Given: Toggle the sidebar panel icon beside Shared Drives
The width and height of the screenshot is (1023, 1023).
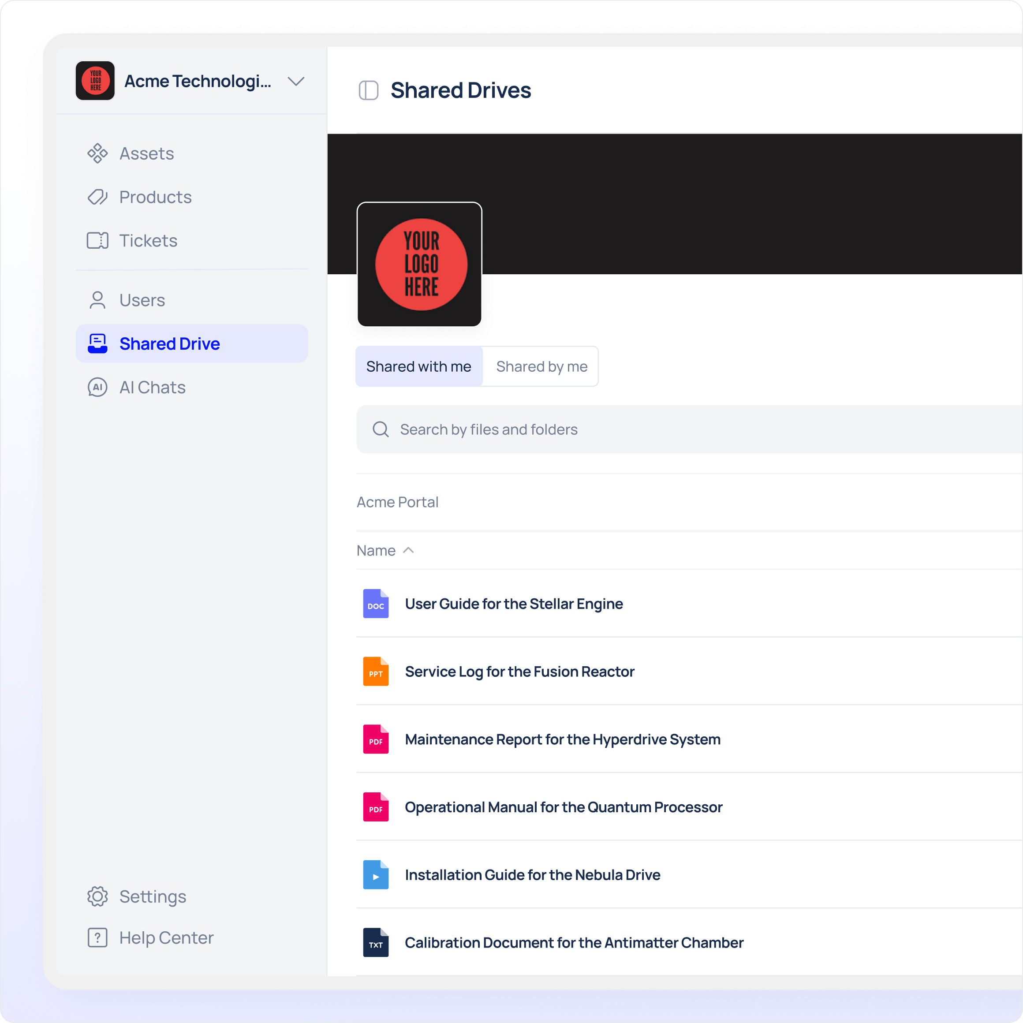Looking at the screenshot, I should coord(369,90).
